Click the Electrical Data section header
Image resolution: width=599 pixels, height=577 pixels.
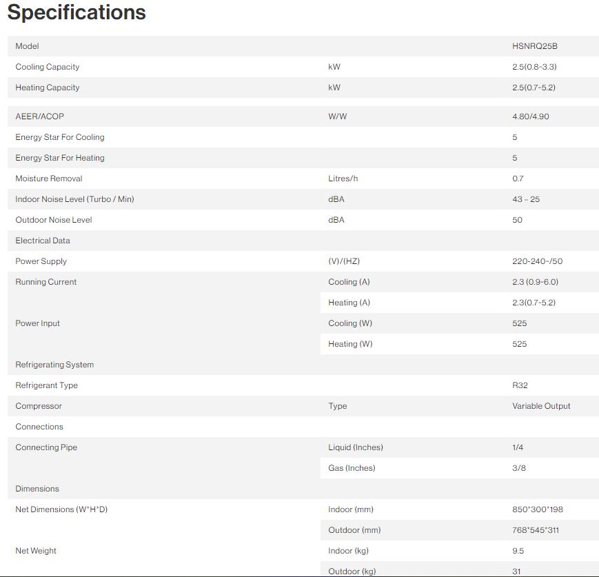point(43,241)
